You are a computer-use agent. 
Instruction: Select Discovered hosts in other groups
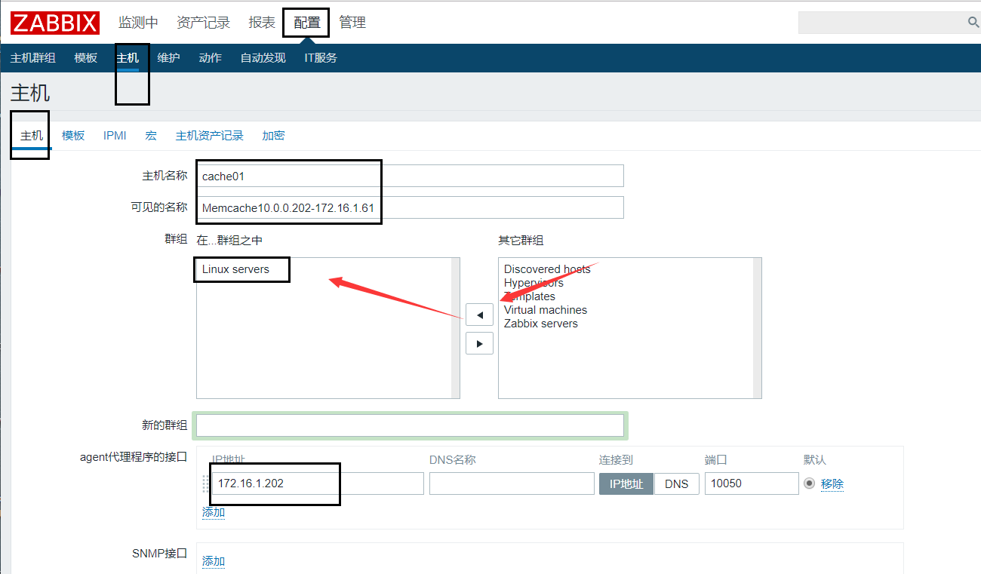(x=547, y=269)
